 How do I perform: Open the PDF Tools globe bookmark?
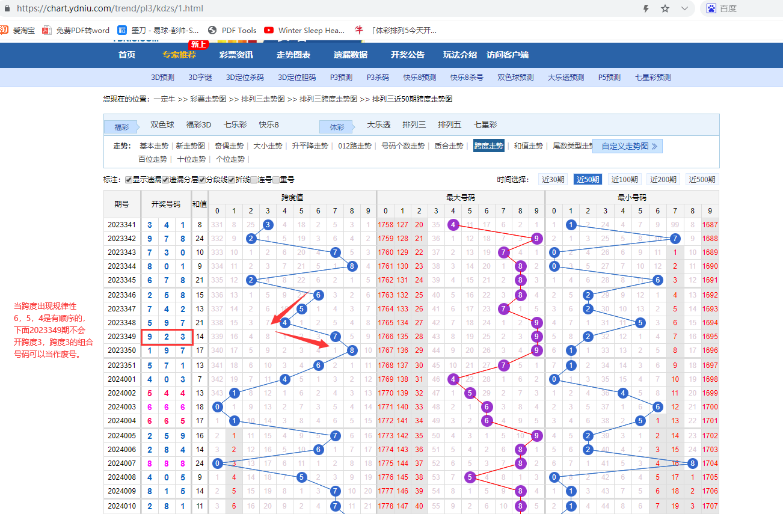click(x=212, y=30)
